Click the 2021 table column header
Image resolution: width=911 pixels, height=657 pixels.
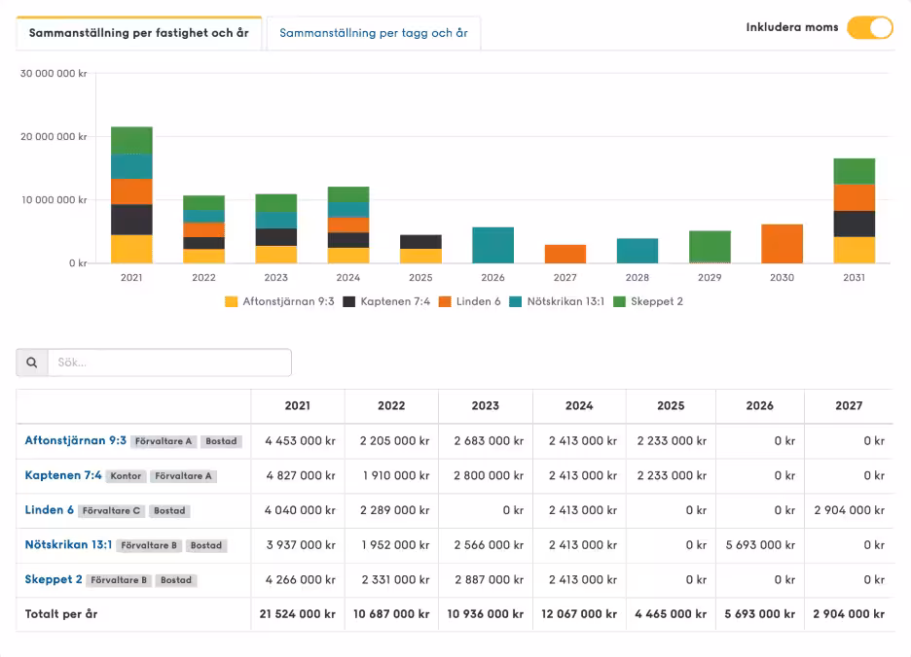298,405
